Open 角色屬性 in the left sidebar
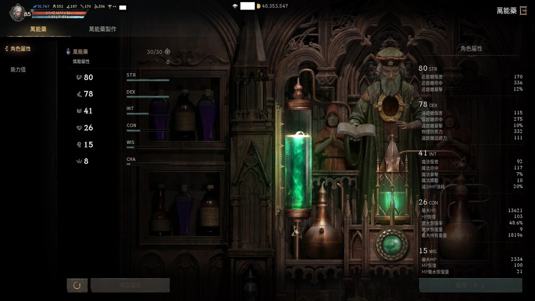535x301 pixels. 21,49
